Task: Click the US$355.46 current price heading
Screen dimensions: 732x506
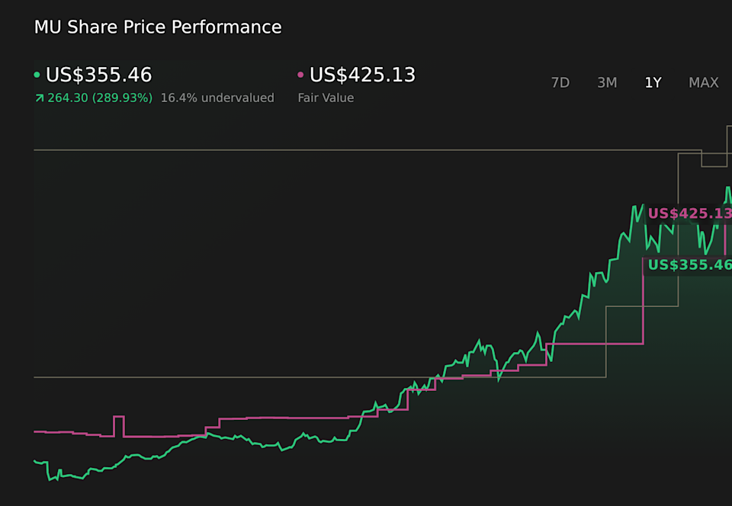Action: coord(99,75)
